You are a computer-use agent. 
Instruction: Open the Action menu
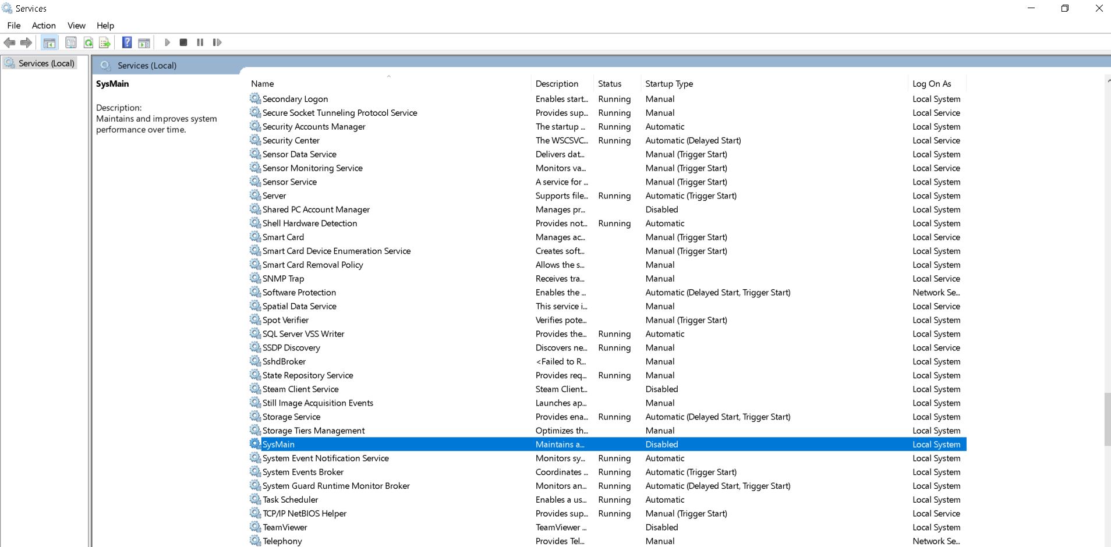(44, 26)
